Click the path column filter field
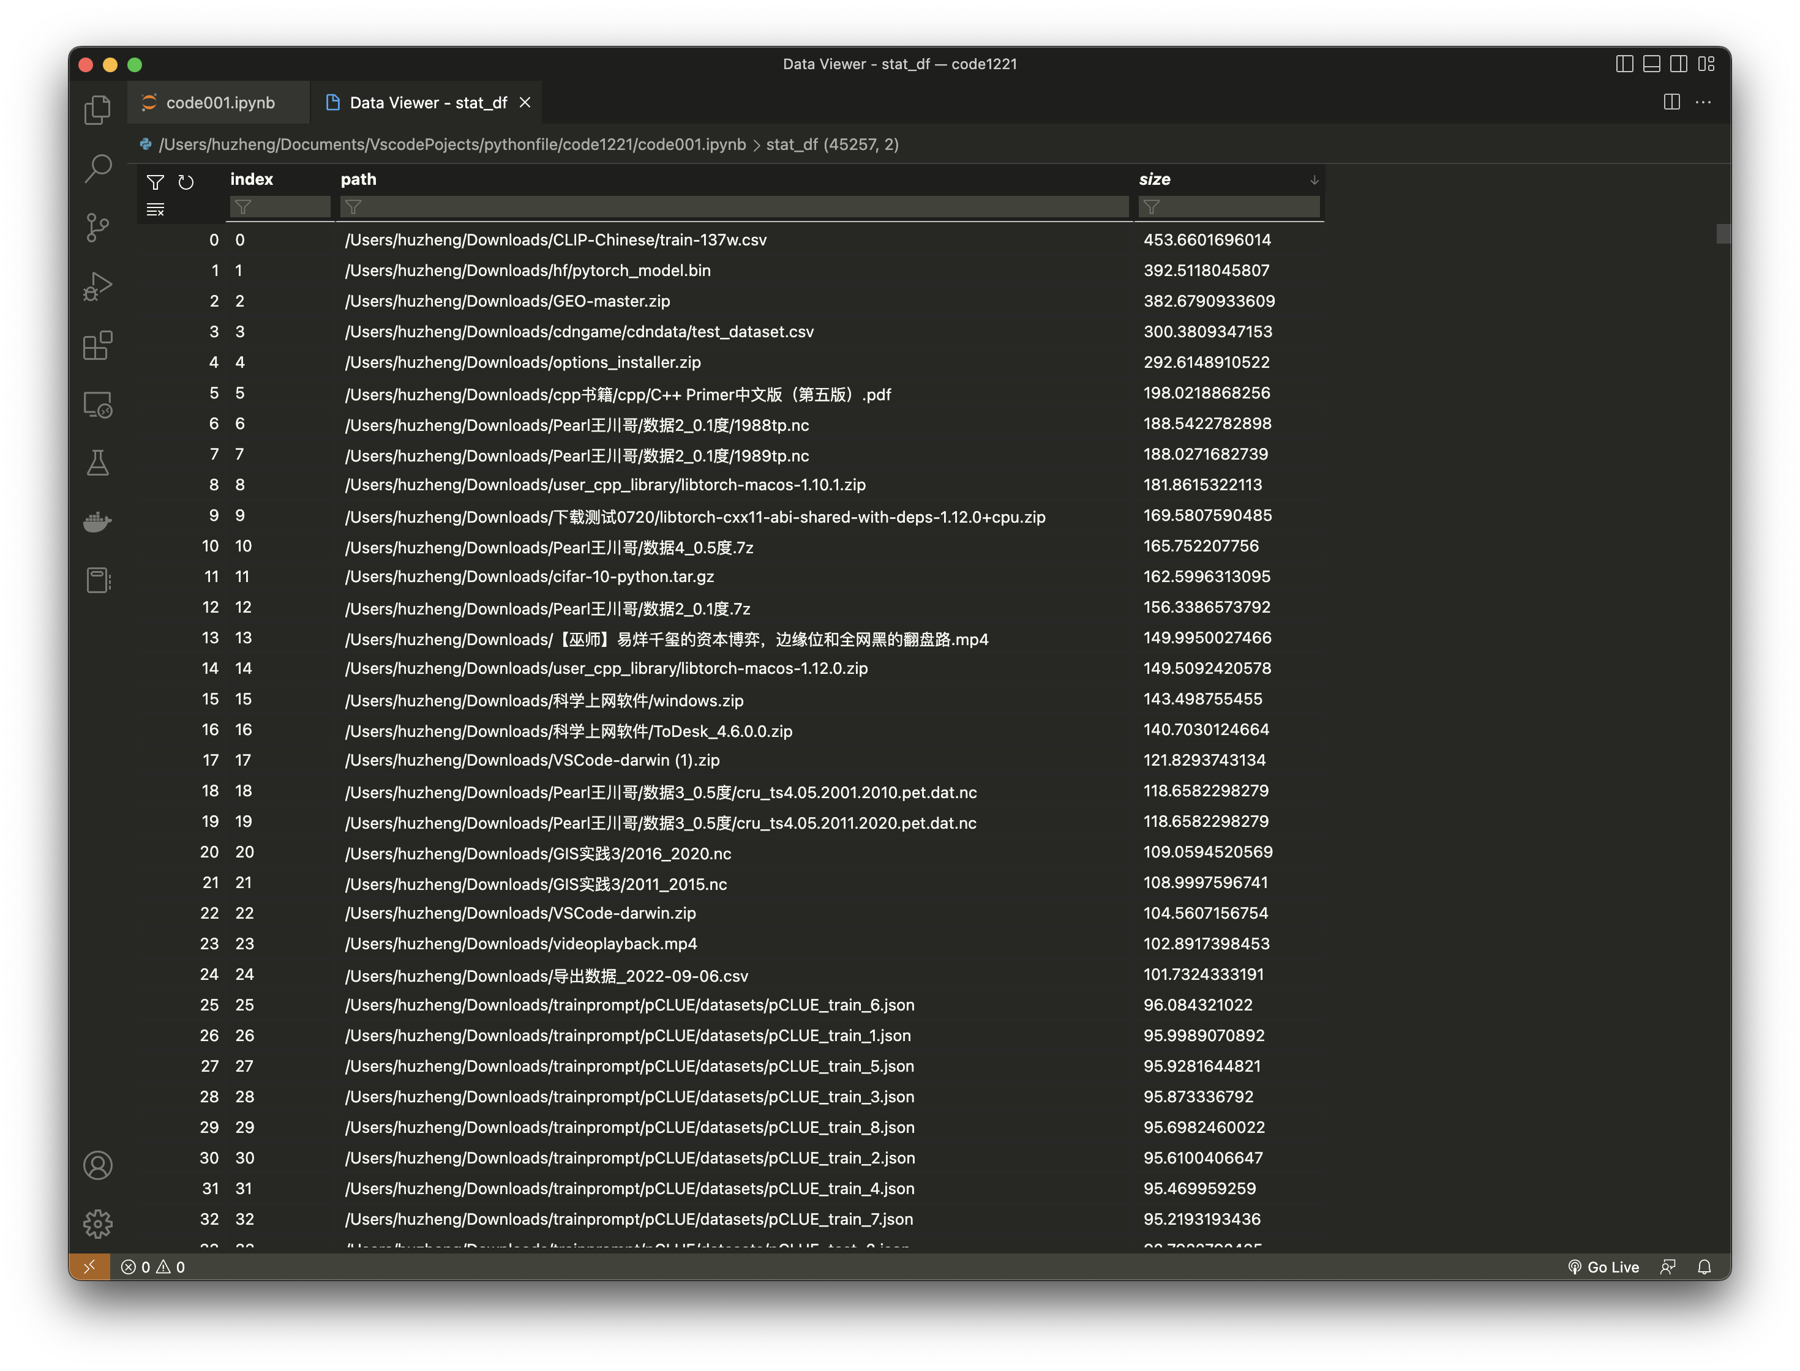The image size is (1800, 1371). [735, 207]
